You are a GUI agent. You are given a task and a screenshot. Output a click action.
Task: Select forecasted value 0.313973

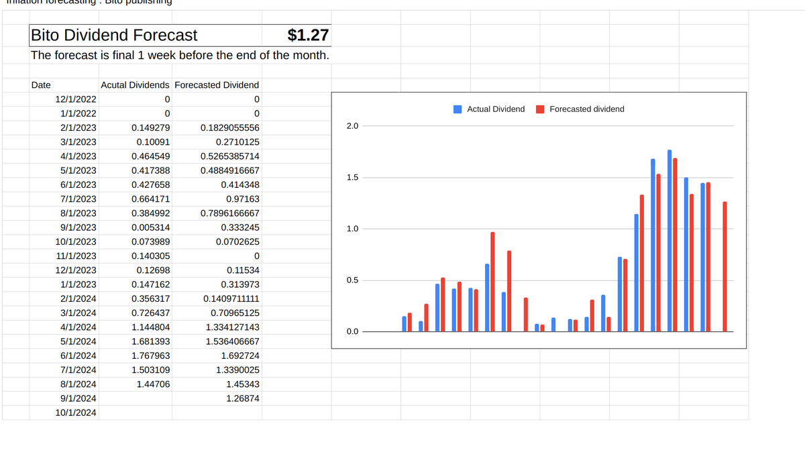point(217,284)
